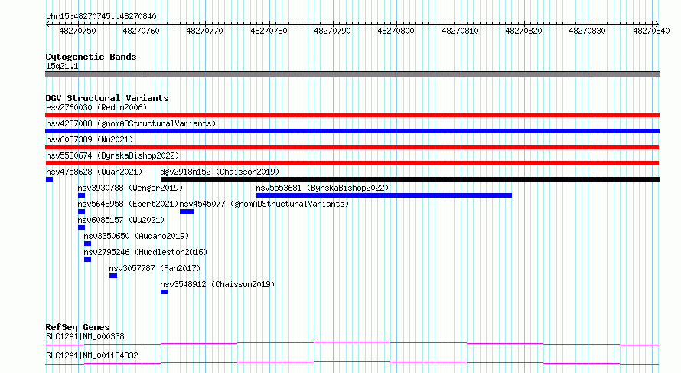Select the blue glyph under nsv3350650
This screenshot has height=373, width=681.
pos(87,244)
